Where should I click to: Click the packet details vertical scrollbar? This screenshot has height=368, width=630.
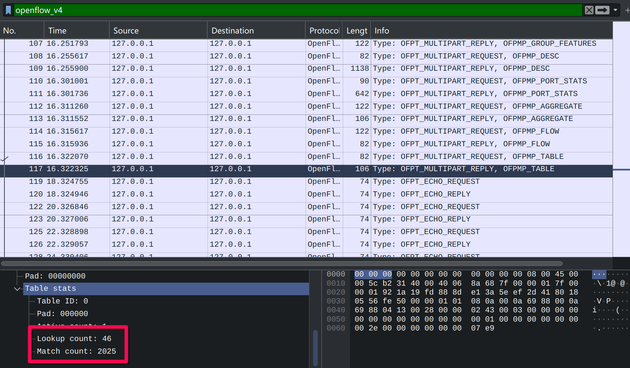pyautogui.click(x=315, y=347)
